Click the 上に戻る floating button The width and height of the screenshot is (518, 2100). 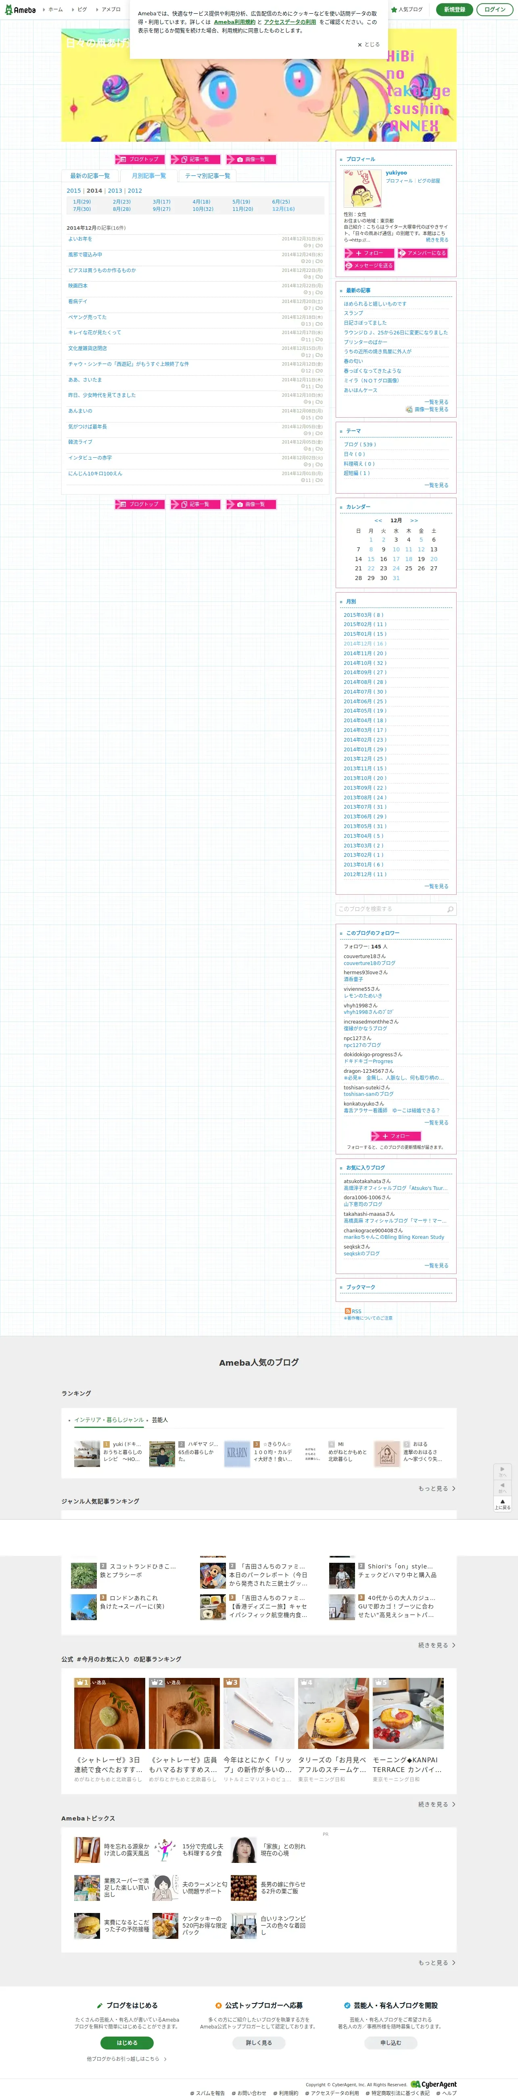pyautogui.click(x=503, y=1504)
